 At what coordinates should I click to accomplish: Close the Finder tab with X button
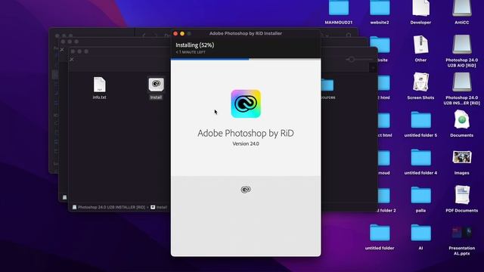(72, 59)
